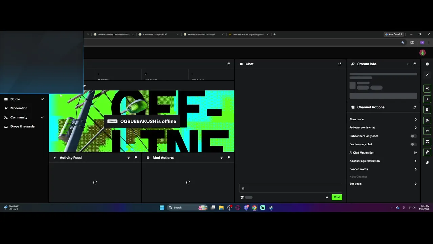Click the pencil edit icon in right sidebar

pyautogui.click(x=427, y=75)
